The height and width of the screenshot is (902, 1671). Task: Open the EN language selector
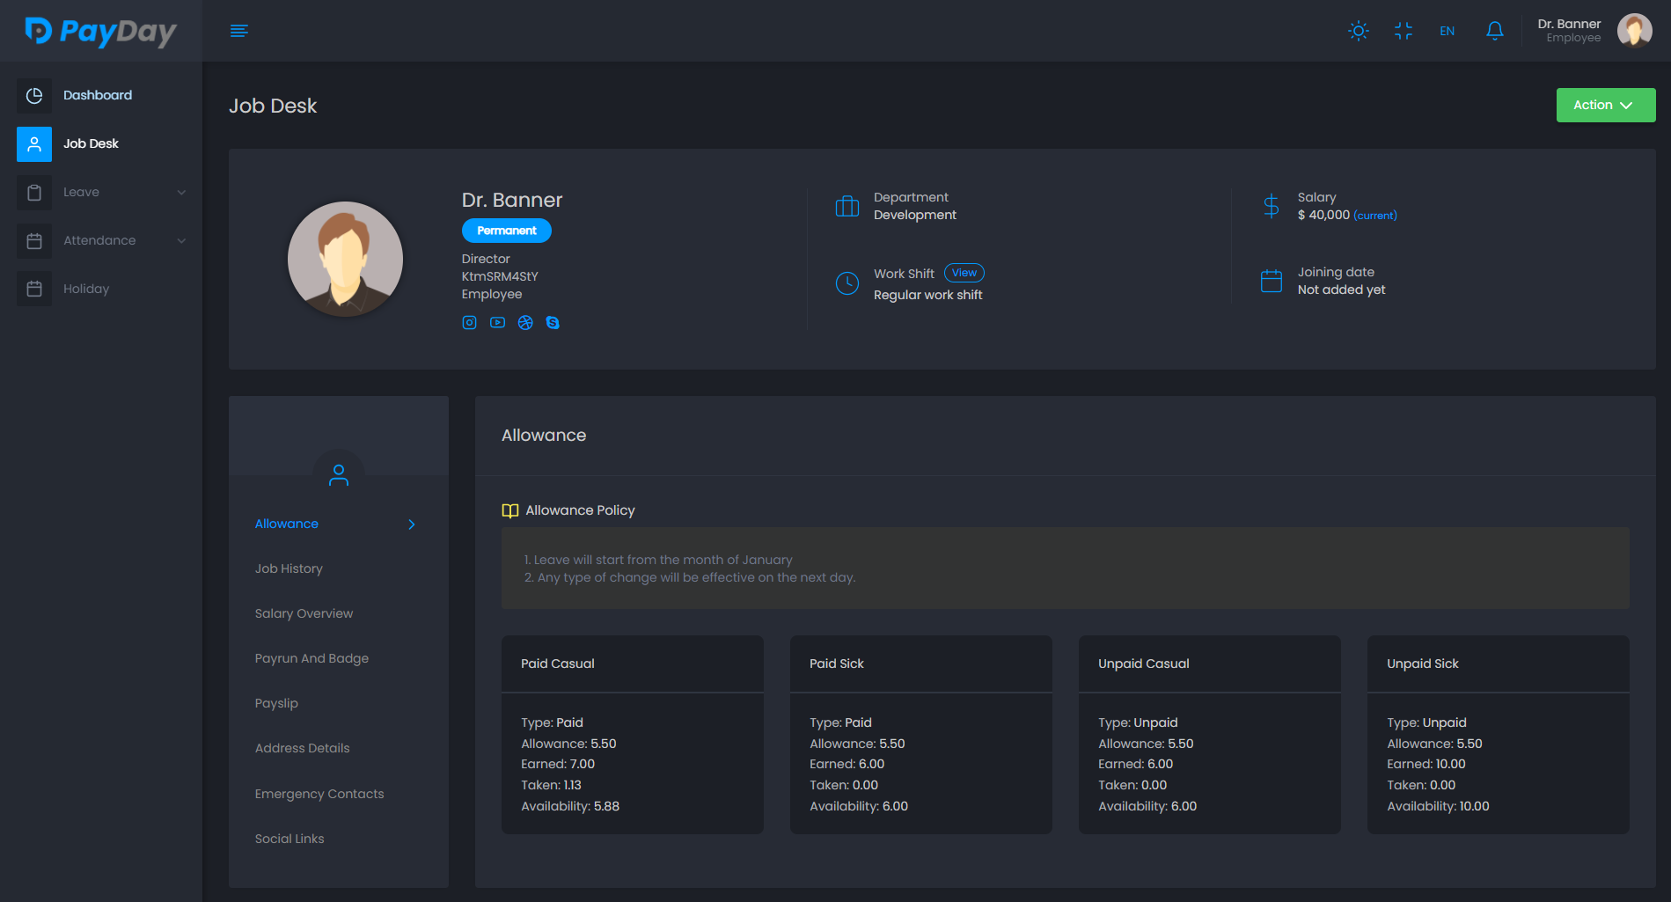(x=1447, y=31)
